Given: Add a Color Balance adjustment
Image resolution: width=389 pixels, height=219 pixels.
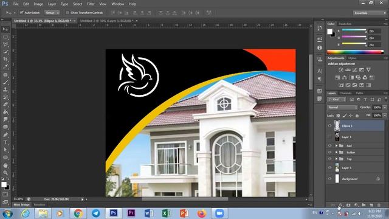Looking at the screenshot, I should [x=345, y=78].
